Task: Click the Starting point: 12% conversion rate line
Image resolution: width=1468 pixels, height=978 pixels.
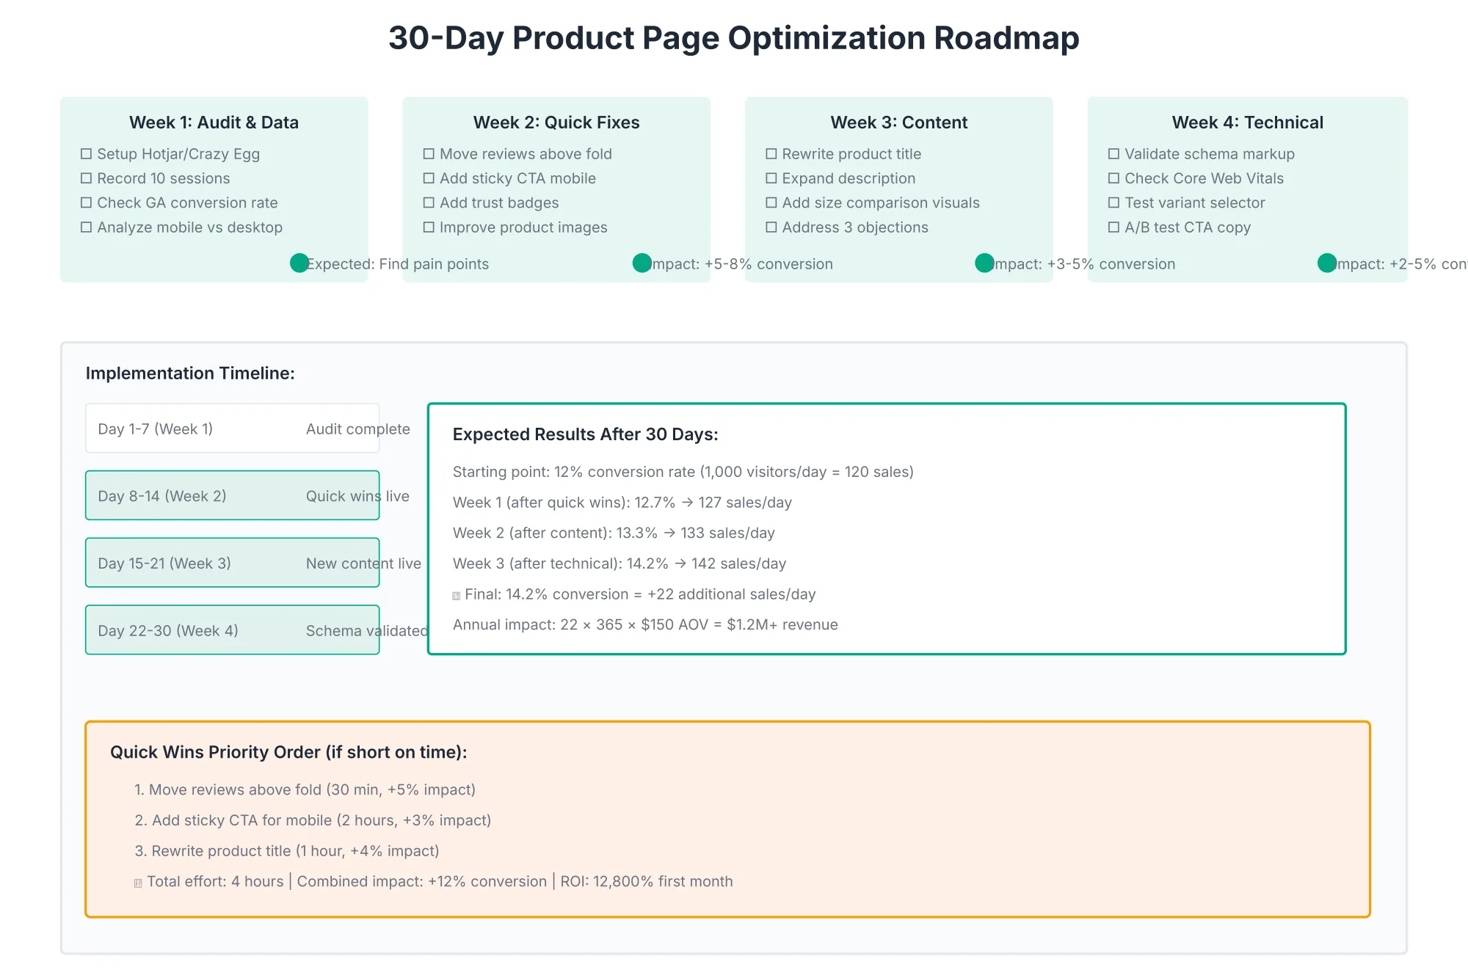Action: coord(683,472)
